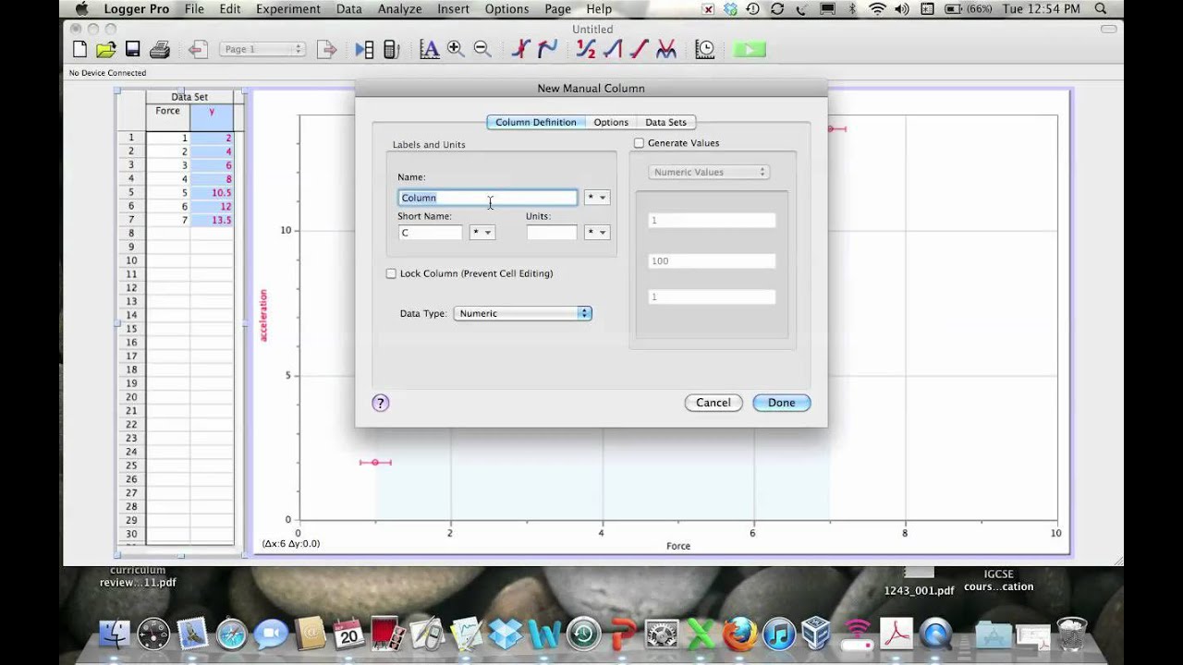Click the green Collect button
The height and width of the screenshot is (665, 1183).
point(750,50)
